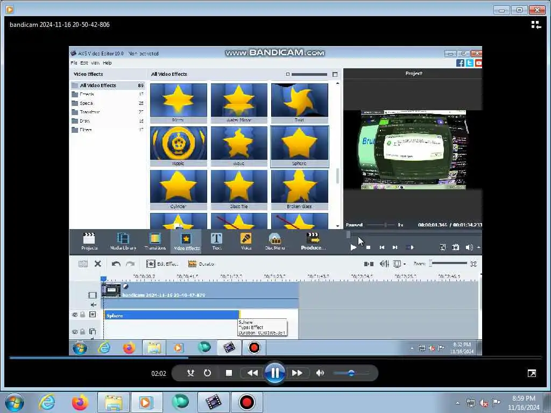Select the Special category folder
This screenshot has height=413, width=551.
point(108,103)
